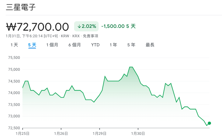Click the ₩72,700.00 current price

click(37, 27)
